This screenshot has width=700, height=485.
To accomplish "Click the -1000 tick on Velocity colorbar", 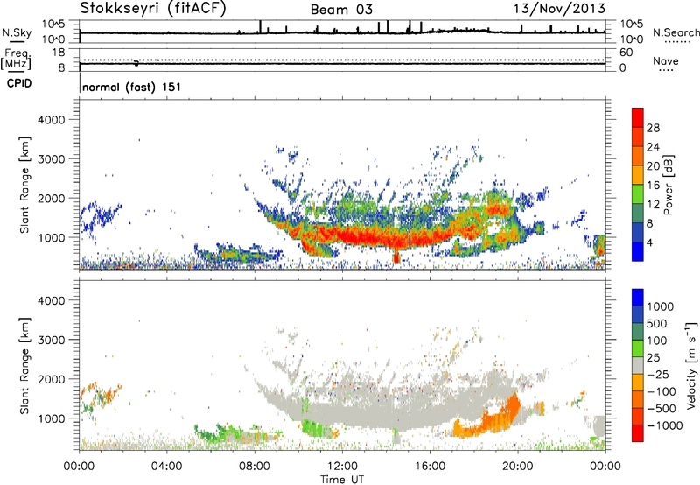I will pos(665,425).
